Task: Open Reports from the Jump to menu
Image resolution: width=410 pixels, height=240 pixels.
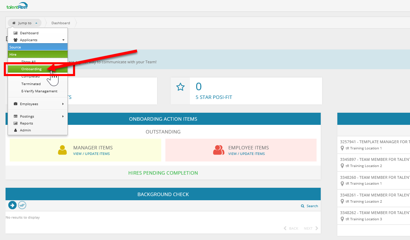Action: click(x=26, y=123)
